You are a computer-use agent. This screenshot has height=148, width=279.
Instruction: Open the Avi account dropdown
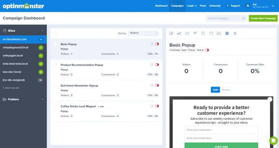pyautogui.click(x=273, y=6)
